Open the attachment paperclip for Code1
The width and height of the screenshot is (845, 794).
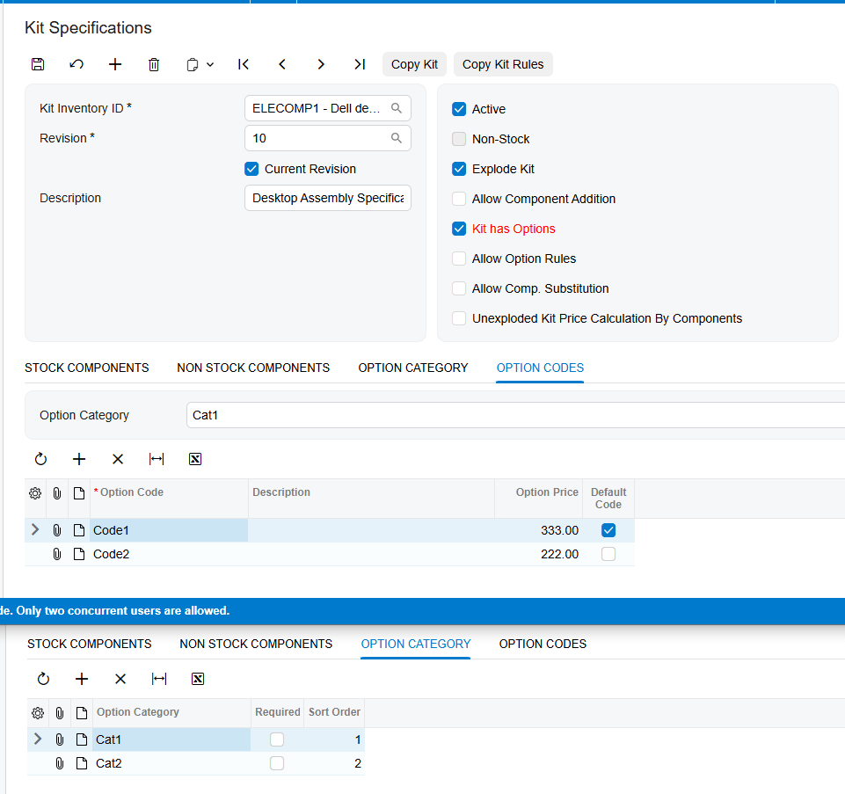[57, 530]
